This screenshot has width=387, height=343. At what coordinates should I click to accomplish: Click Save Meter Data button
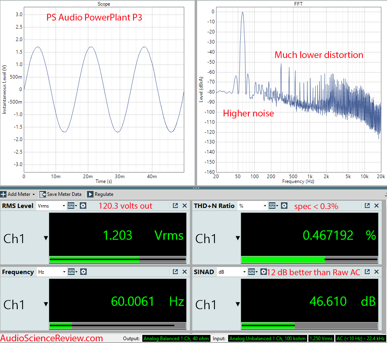point(60,194)
